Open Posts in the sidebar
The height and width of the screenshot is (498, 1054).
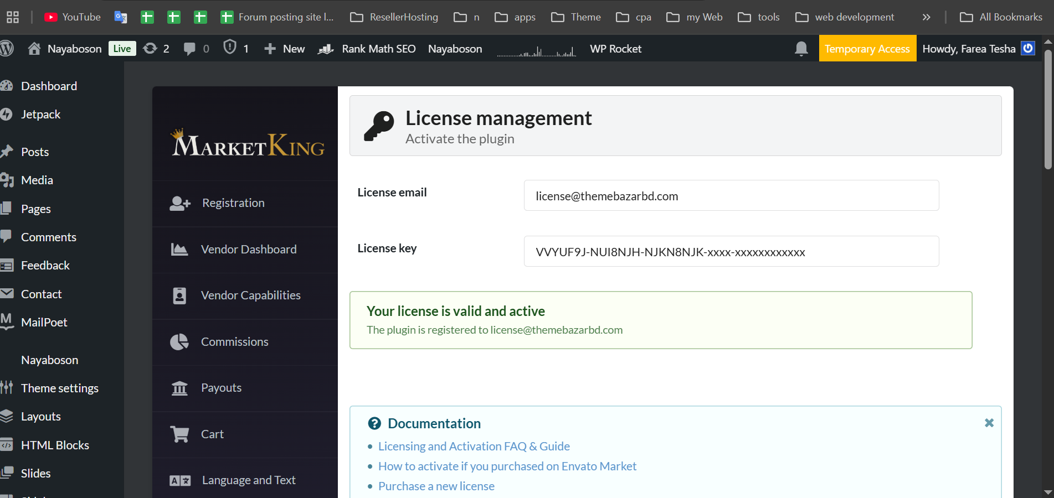pyautogui.click(x=35, y=152)
